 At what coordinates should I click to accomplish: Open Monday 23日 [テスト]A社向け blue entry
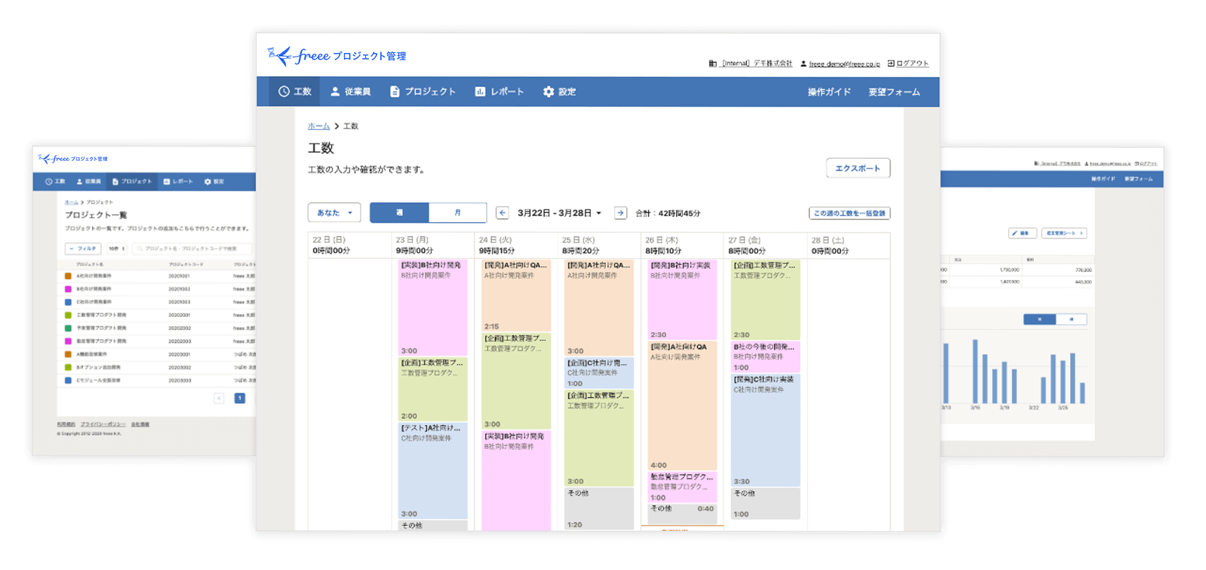[432, 470]
